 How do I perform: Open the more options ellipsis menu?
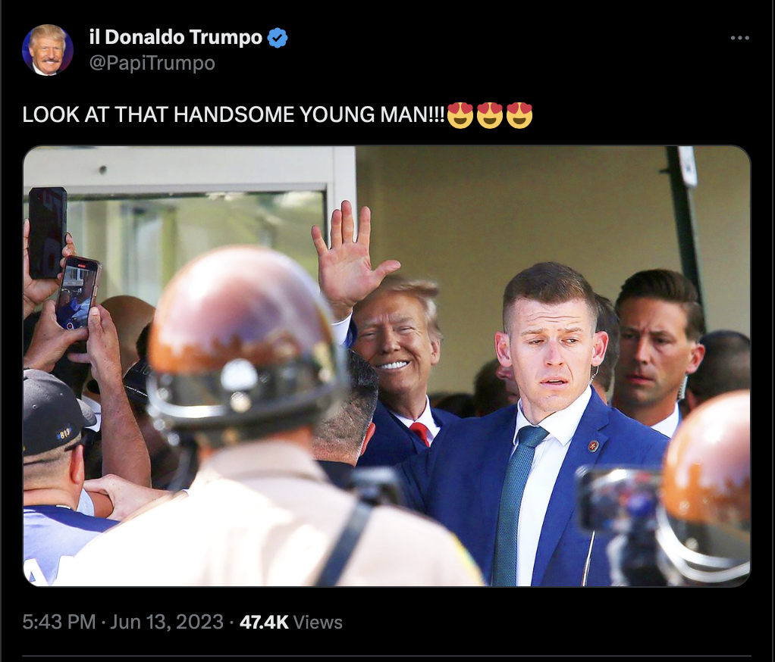point(739,38)
